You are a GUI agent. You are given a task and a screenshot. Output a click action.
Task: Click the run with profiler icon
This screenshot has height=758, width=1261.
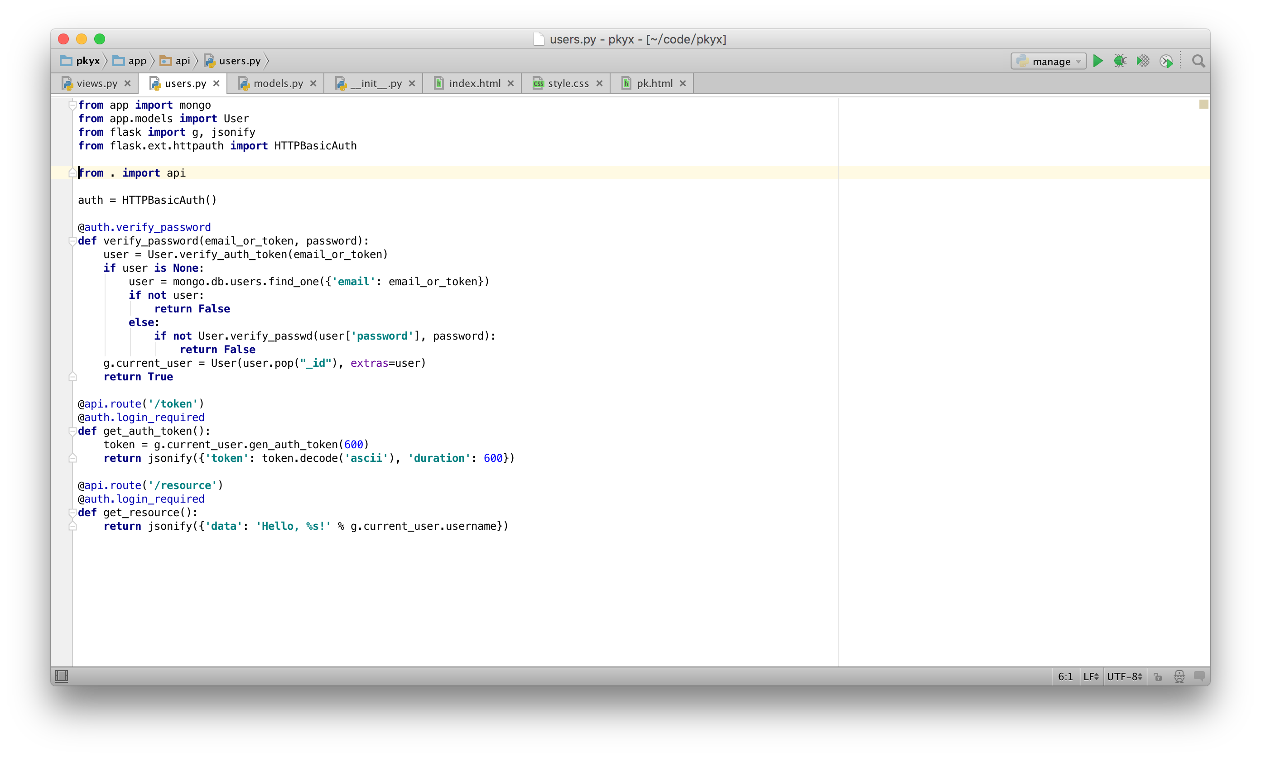click(1166, 62)
